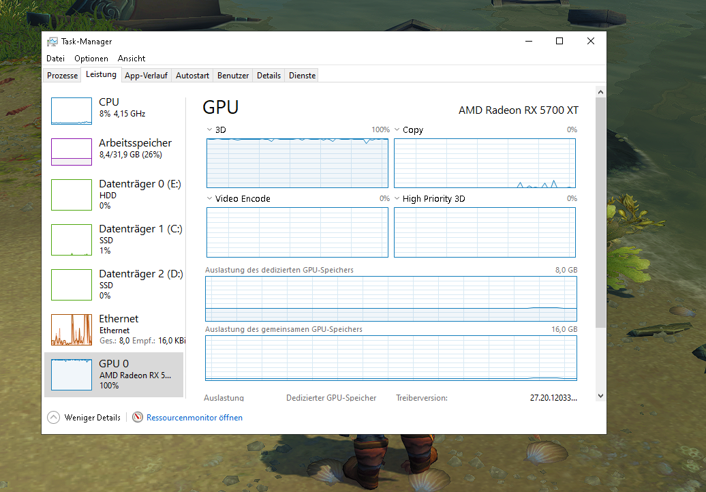
Task: Click the shared GPU memory graph
Action: [x=391, y=358]
